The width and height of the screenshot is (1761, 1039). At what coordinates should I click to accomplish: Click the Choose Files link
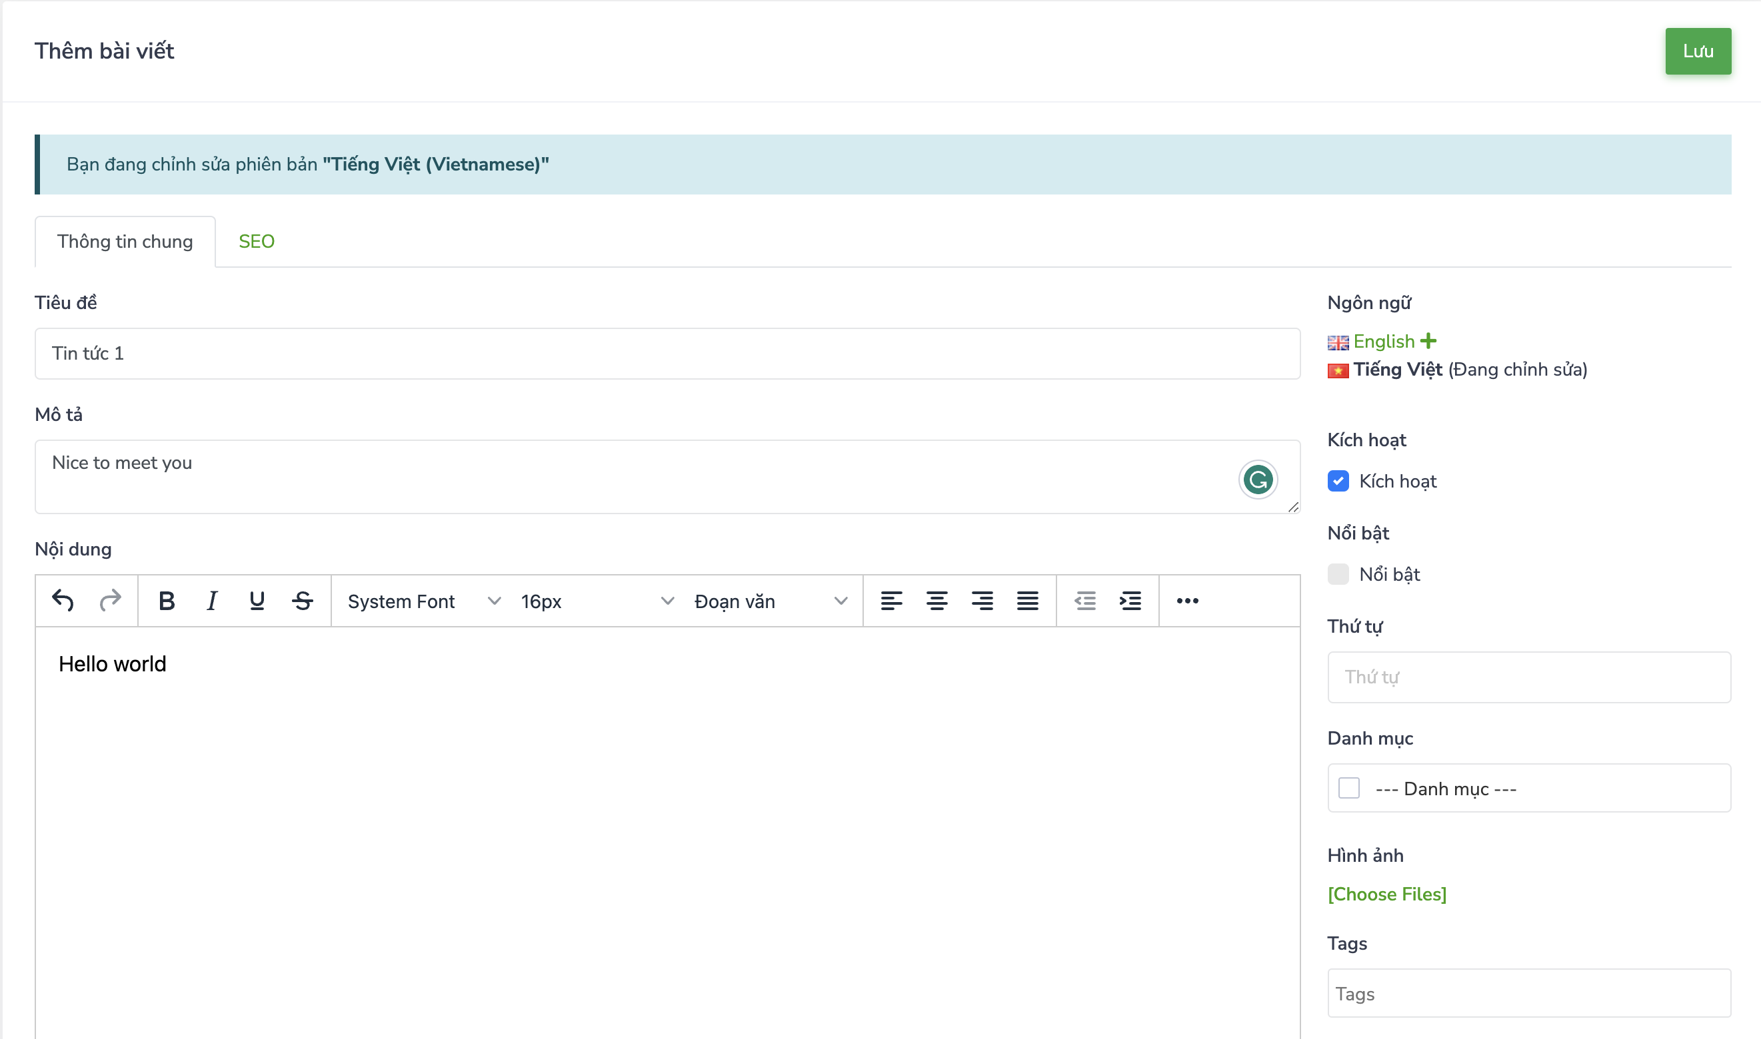pyautogui.click(x=1387, y=894)
